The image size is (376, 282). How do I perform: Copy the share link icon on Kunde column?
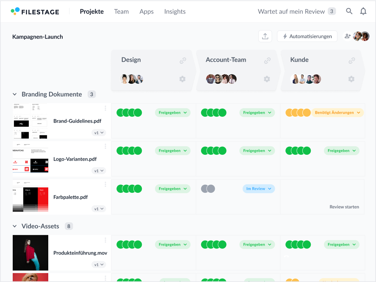pos(352,60)
